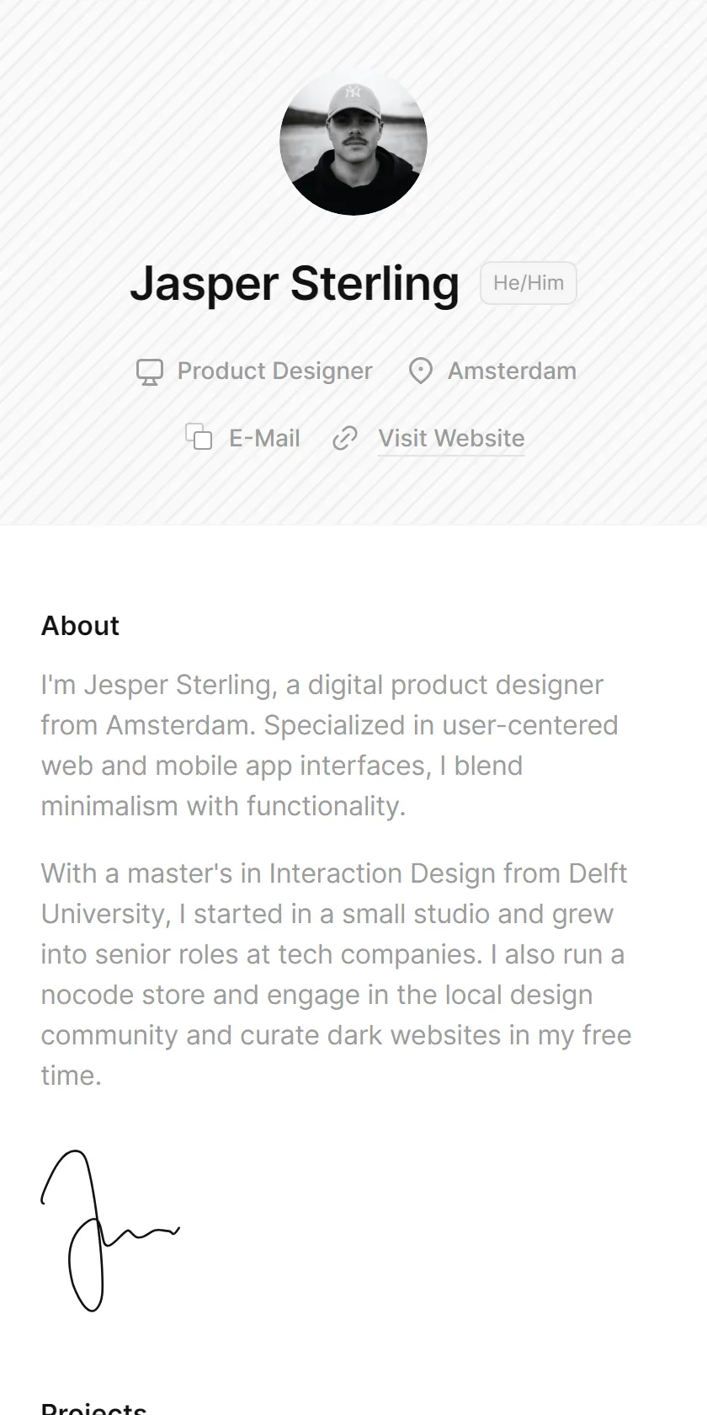Viewport: 707px width, 1415px height.
Task: Click the round profile photo avatar
Action: point(353,141)
